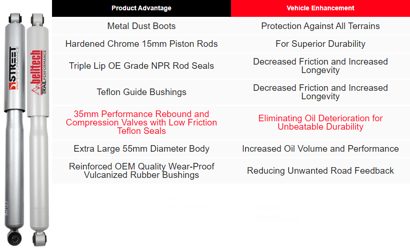Click Teflon Guide Bushings cell
This screenshot has width=410, height=250.
[141, 92]
